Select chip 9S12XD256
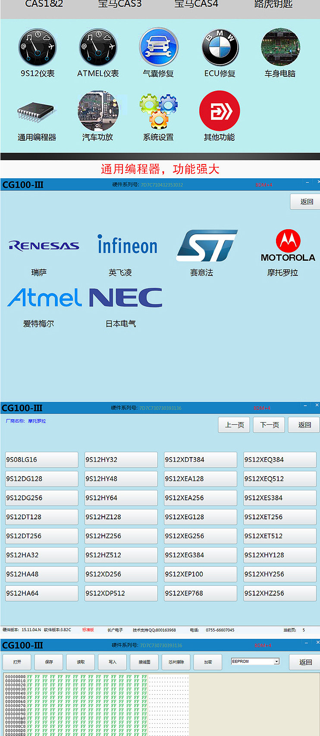The image size is (320, 736). pos(121,574)
